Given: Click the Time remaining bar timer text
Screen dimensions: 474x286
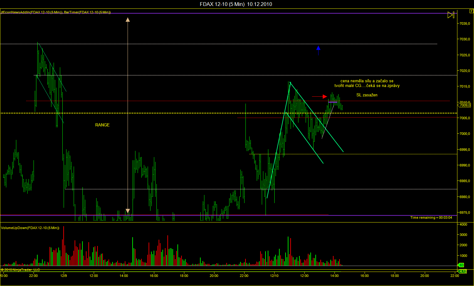Looking at the screenshot, I should [431, 217].
